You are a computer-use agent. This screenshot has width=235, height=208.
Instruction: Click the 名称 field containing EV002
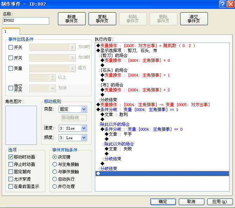pos(26,21)
